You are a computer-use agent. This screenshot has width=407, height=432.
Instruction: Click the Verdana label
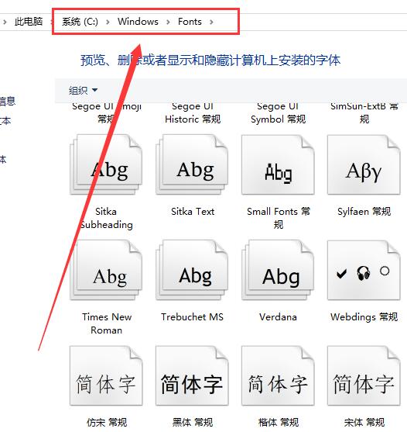tap(278, 317)
